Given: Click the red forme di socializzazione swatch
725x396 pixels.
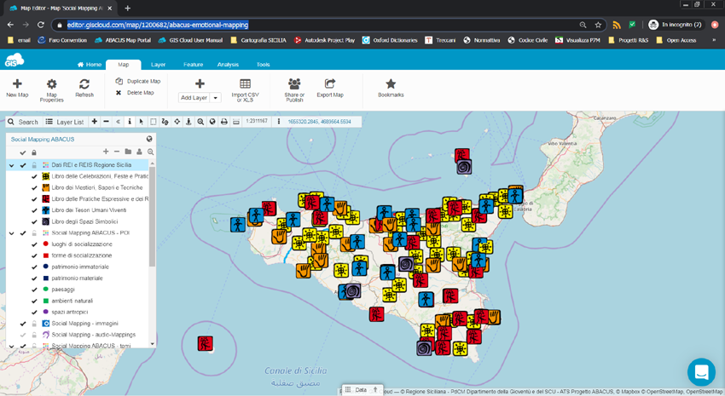Looking at the screenshot, I should pos(46,255).
